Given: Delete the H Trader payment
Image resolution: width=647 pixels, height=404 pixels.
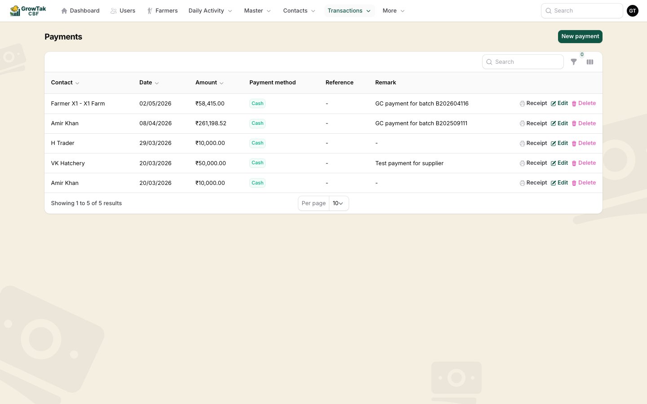Looking at the screenshot, I should 584,143.
